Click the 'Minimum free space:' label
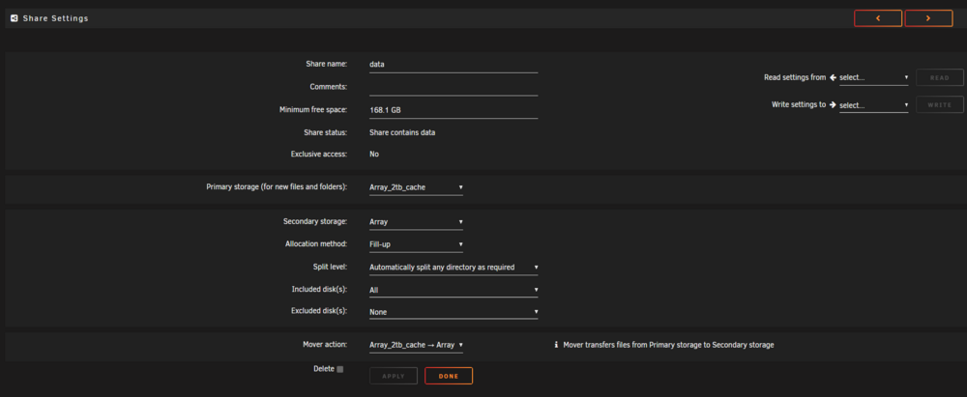The image size is (967, 397). [x=314, y=110]
